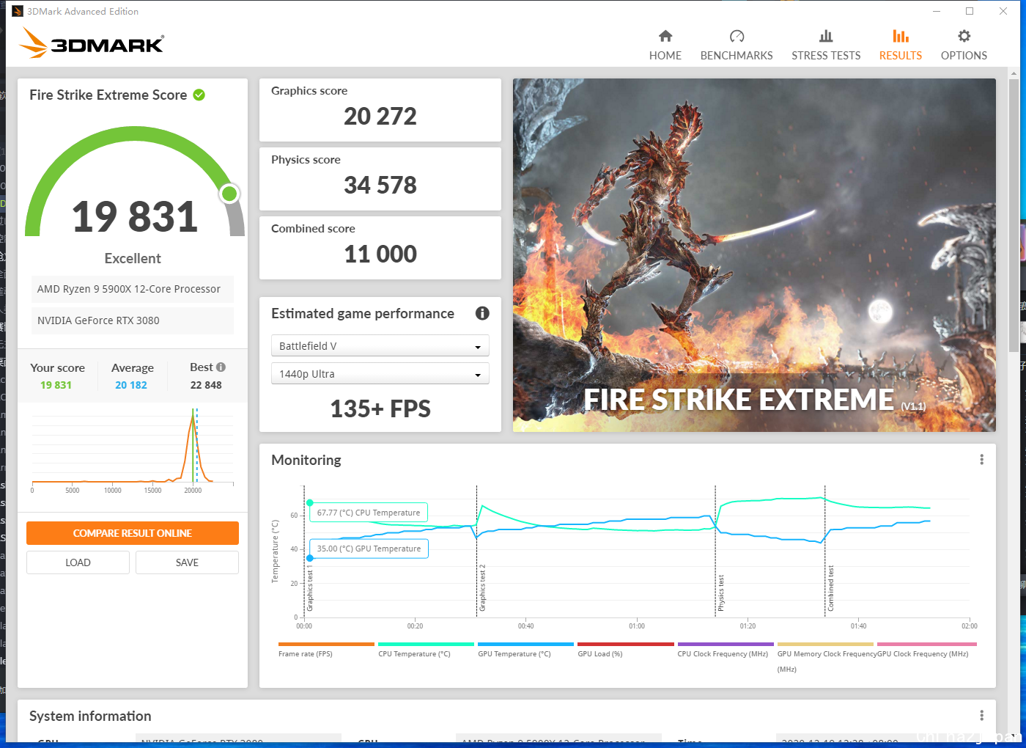Minimize the 3DMark window
This screenshot has height=748, width=1026.
click(937, 11)
